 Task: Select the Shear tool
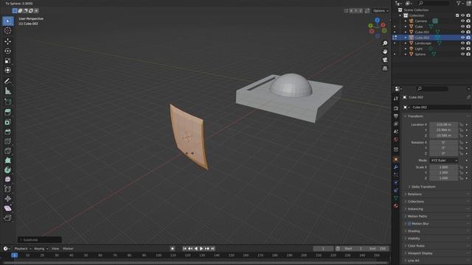pos(8,208)
